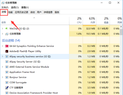The height and width of the screenshot is (95, 123).
Task: Expand the WeChat process group
Action: click(3, 29)
